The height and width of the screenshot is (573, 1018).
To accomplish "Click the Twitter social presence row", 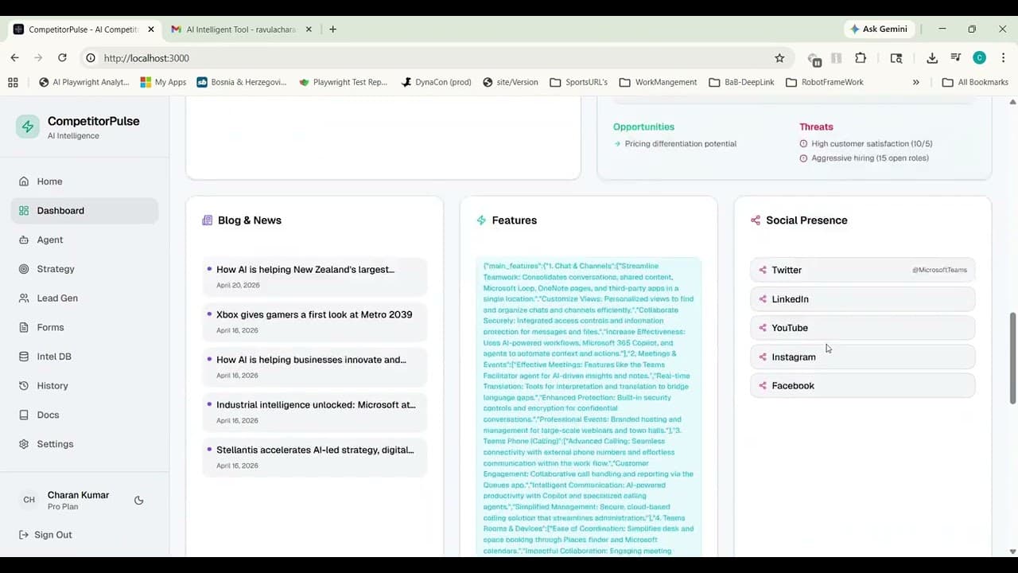I will (x=863, y=270).
